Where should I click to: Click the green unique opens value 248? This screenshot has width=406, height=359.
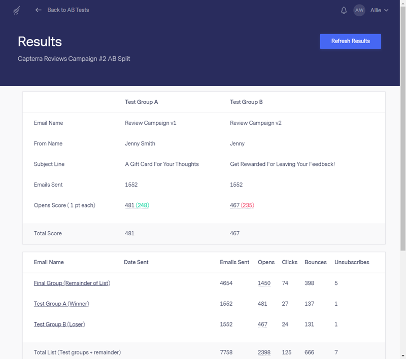pyautogui.click(x=142, y=205)
